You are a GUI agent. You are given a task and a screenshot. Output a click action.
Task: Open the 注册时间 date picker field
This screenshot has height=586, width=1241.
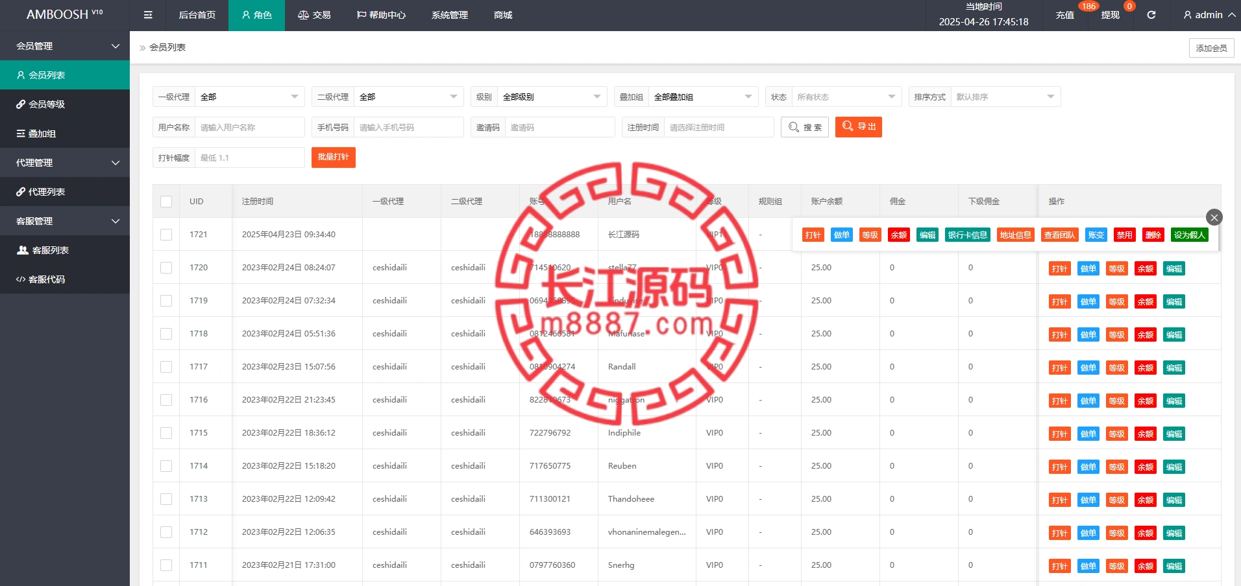[719, 127]
